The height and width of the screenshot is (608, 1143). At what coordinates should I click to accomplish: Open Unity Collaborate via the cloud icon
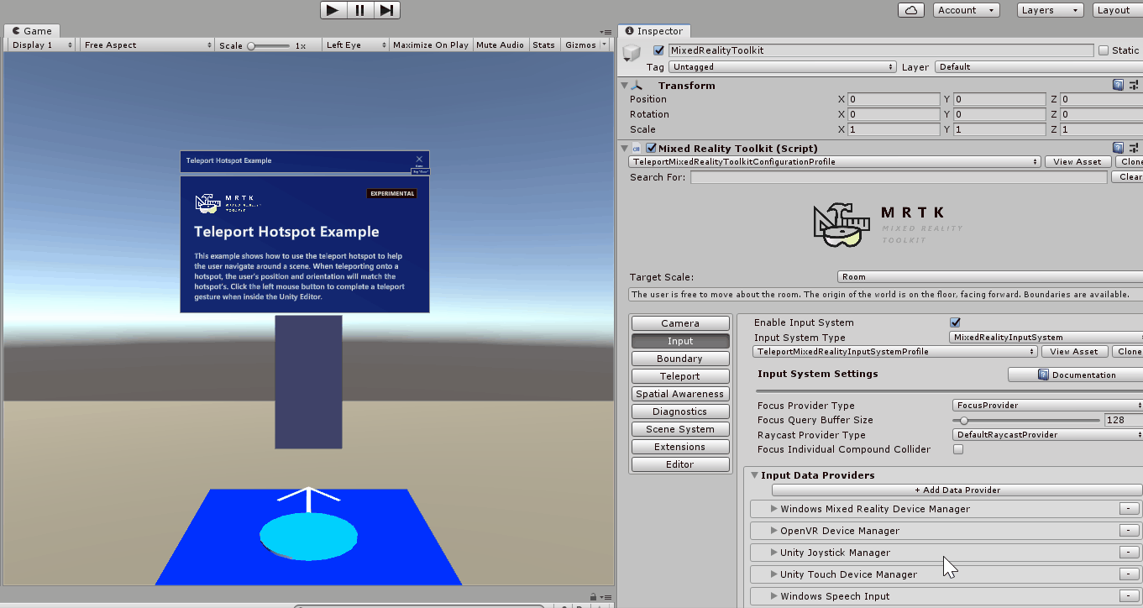(x=912, y=10)
